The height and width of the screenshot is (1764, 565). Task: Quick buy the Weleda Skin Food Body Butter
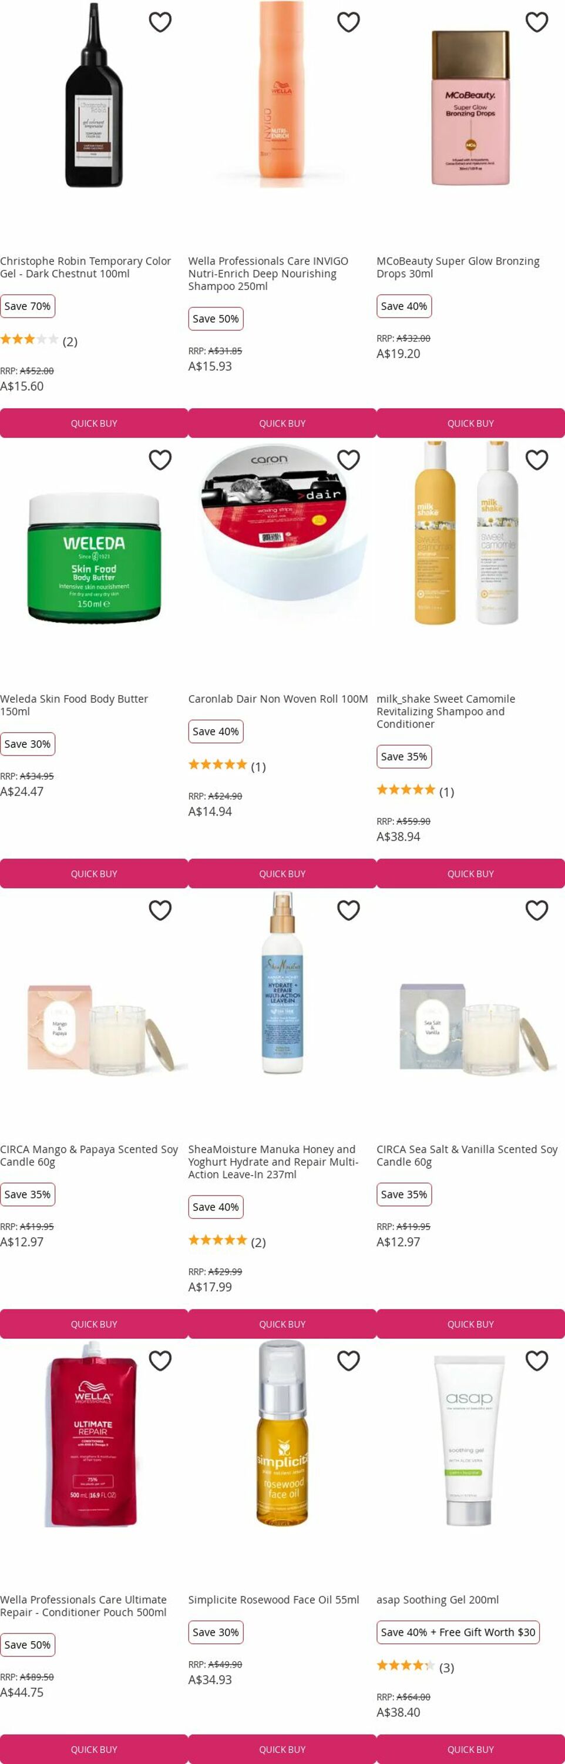click(94, 874)
